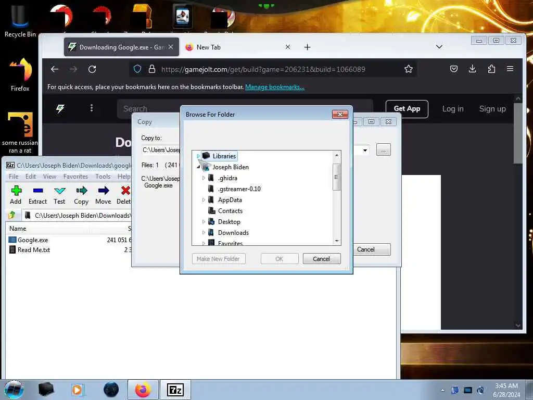Click the Copy dialog browse '...' button

[x=384, y=149]
